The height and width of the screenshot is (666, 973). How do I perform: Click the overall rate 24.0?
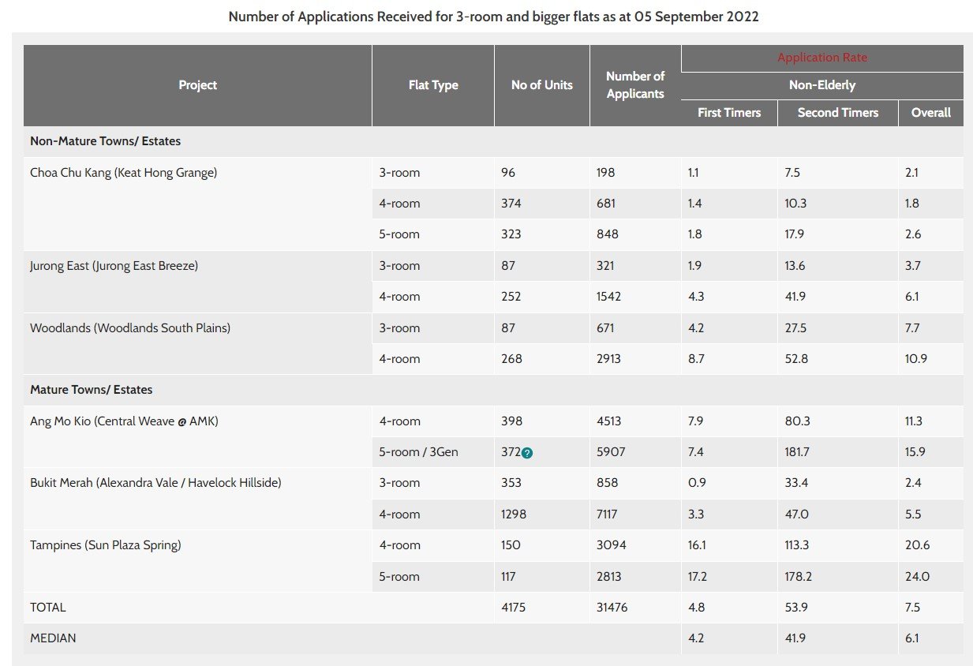click(917, 577)
